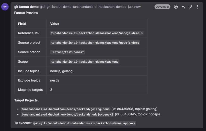Click the 'Include topics' field cell
206x131 pixels.
coord(30,71)
